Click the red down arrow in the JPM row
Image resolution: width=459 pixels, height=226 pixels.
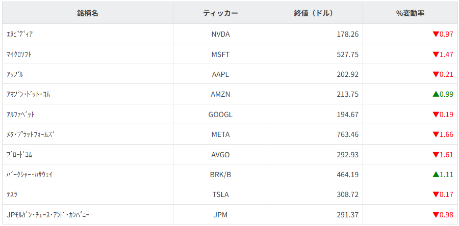click(x=436, y=215)
